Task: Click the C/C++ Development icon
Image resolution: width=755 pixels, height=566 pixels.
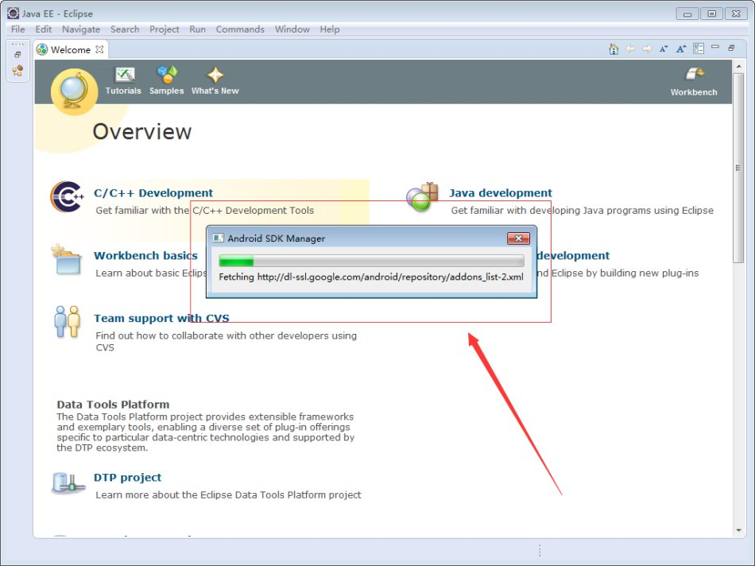Action: pyautogui.click(x=67, y=196)
